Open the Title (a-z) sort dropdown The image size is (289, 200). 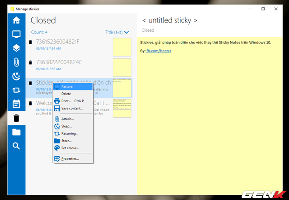click(x=117, y=32)
